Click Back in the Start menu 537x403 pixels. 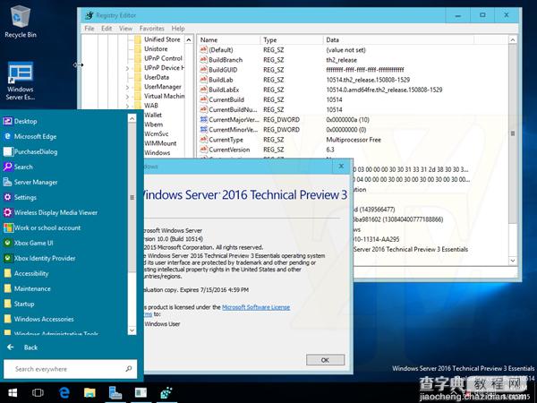point(22,347)
